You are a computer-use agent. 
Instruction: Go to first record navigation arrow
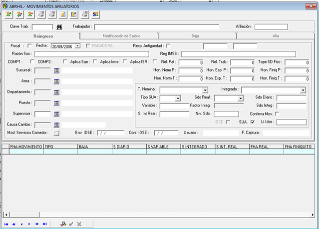[6, 224]
